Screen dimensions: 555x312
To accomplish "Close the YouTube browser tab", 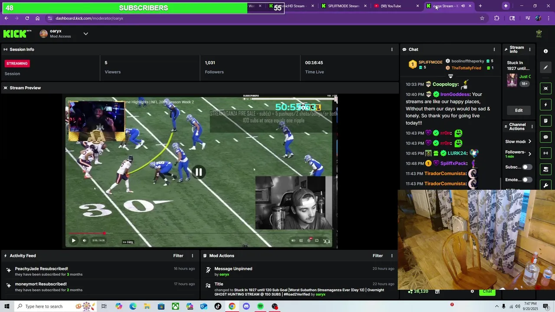I will point(418,6).
